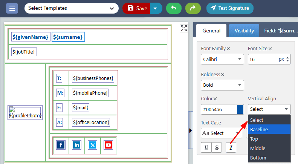Expand the editor to fullscreen
298x164 pixels.
click(x=183, y=28)
